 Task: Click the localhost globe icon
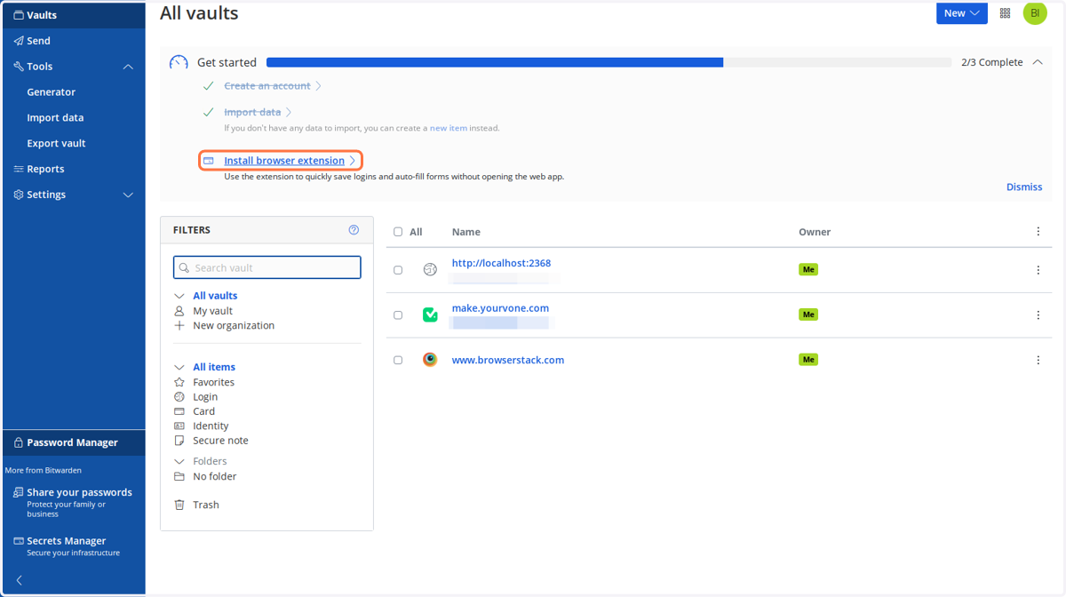(430, 269)
